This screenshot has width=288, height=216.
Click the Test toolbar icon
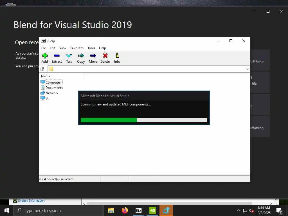coord(69,58)
